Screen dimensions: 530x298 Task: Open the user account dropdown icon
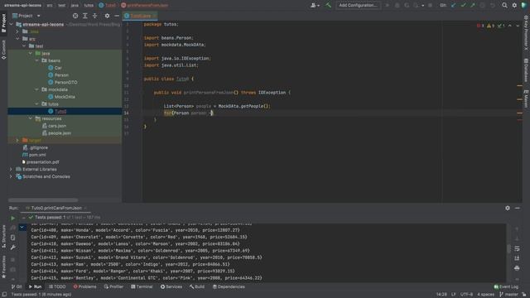point(315,5)
